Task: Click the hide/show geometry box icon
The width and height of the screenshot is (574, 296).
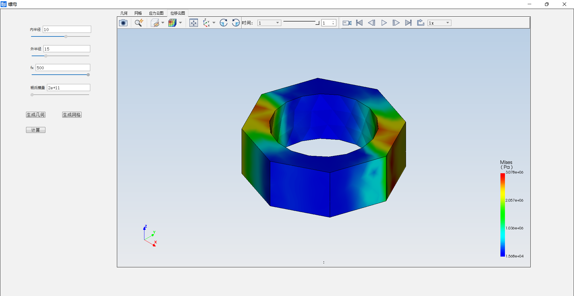Action: (155, 23)
